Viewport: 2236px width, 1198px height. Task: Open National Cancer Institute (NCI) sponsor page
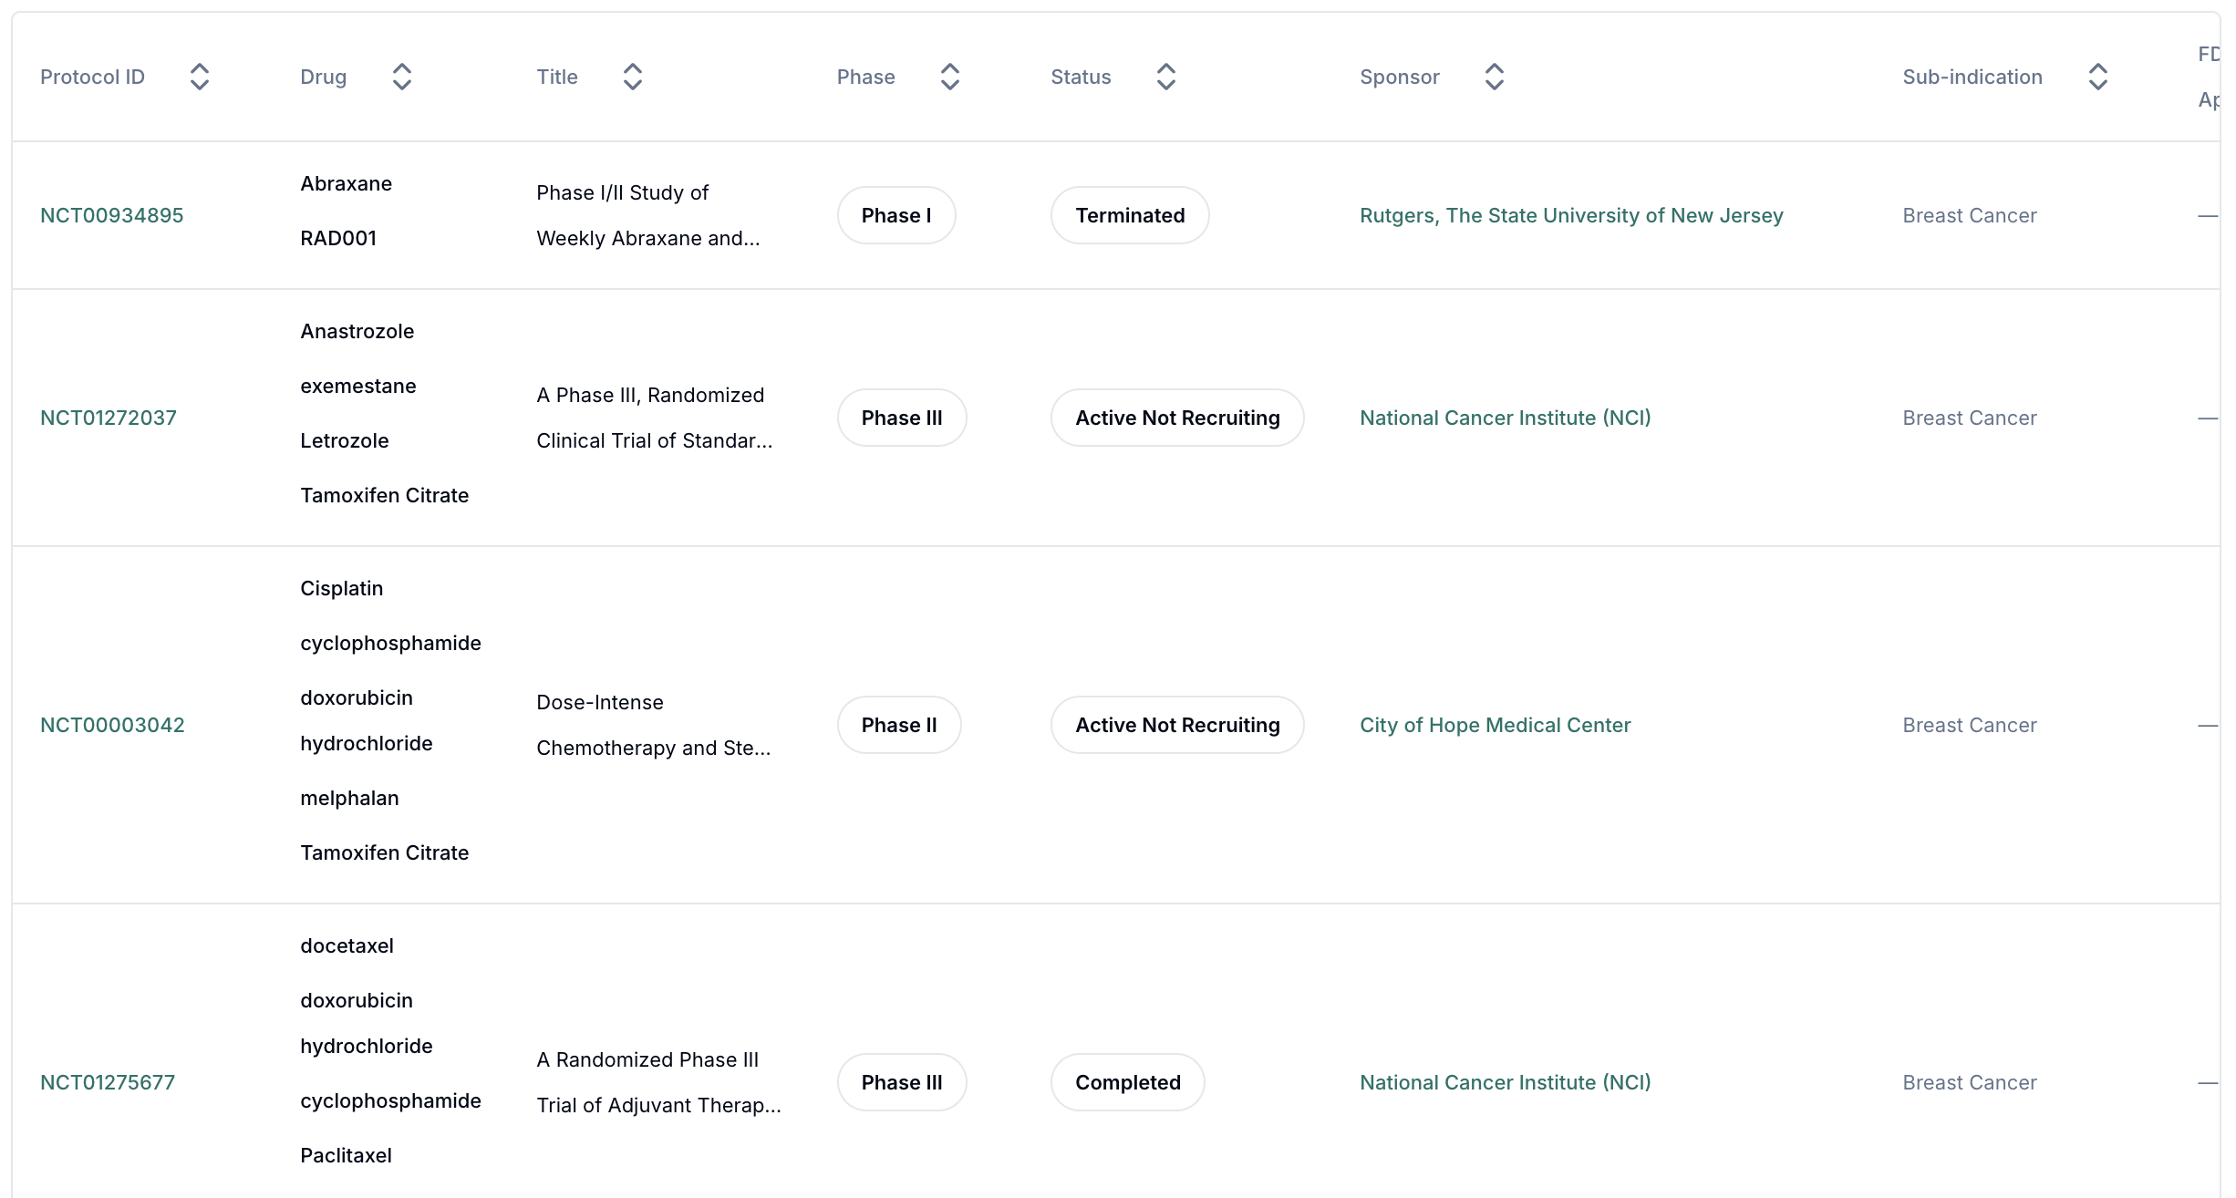tap(1505, 418)
